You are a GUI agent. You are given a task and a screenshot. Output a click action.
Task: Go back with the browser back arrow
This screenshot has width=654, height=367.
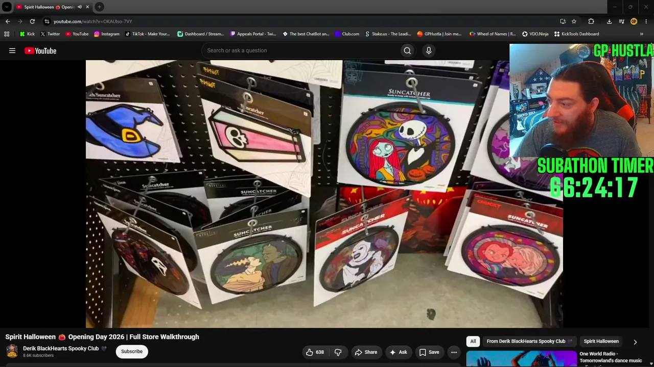pos(8,21)
